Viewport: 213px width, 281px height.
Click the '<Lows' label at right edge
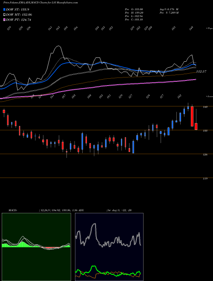209,96
